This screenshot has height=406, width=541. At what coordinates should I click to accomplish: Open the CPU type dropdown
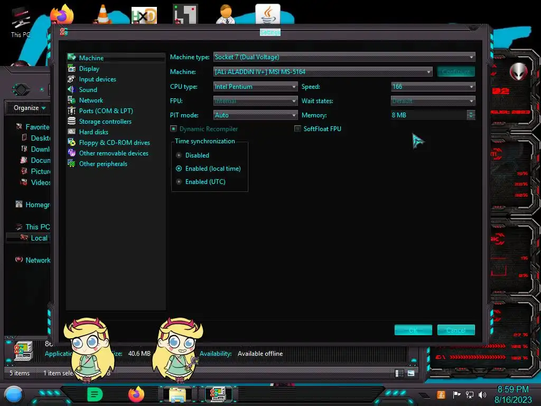tap(255, 87)
